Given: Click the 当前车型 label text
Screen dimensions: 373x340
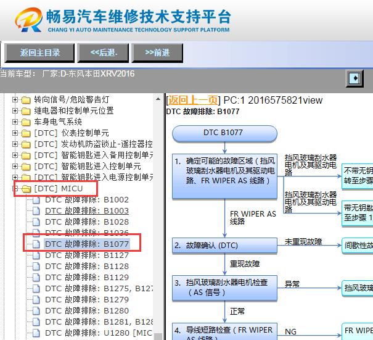Looking at the screenshot, I should (x=18, y=74).
